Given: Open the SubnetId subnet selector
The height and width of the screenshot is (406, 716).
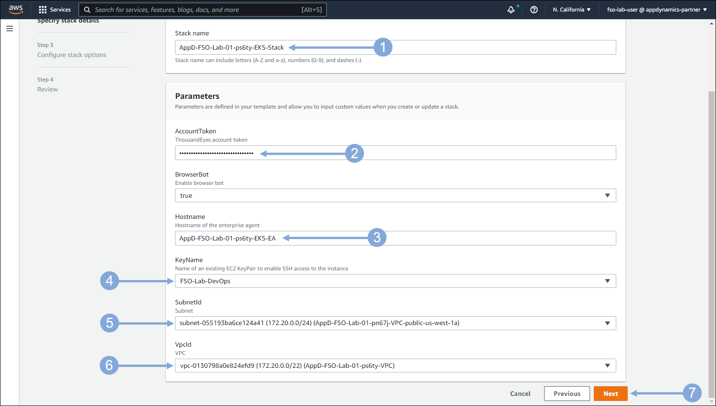Looking at the screenshot, I should [x=395, y=323].
